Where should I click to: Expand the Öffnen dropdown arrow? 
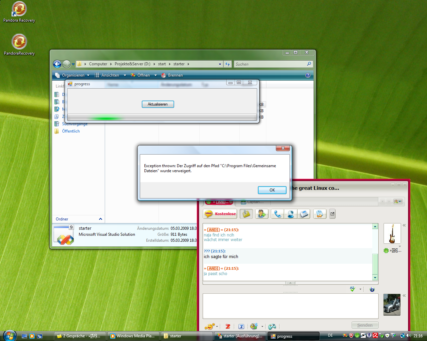pos(155,75)
